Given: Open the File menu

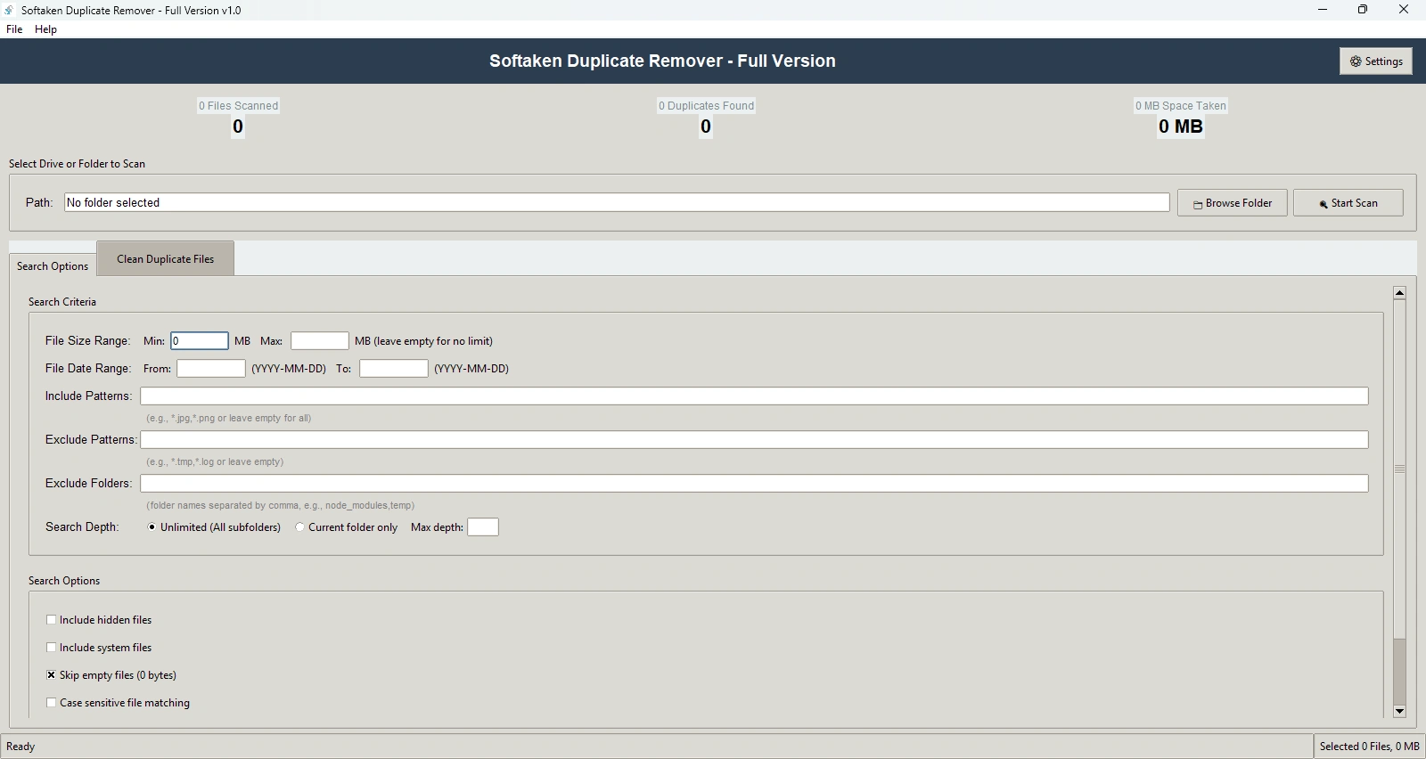Looking at the screenshot, I should 14,29.
